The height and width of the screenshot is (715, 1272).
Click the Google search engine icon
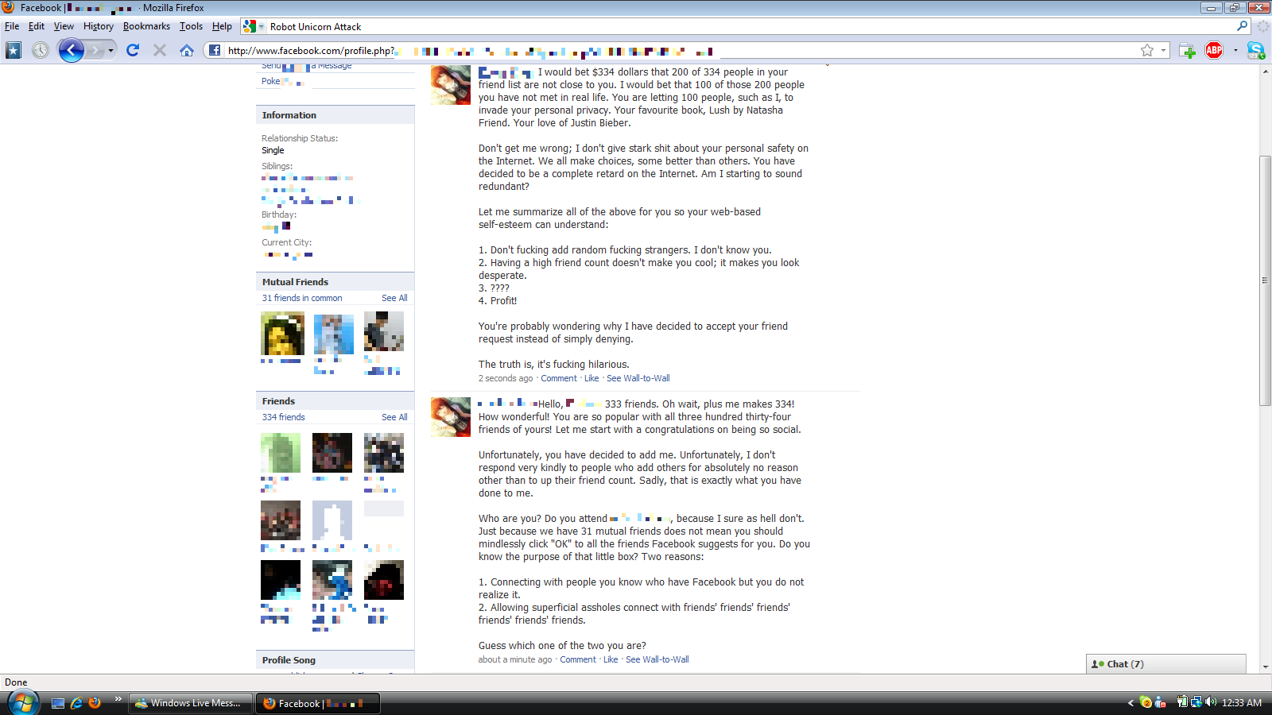tap(250, 26)
